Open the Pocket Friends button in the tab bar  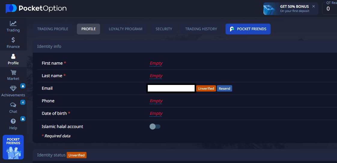pyautogui.click(x=248, y=29)
